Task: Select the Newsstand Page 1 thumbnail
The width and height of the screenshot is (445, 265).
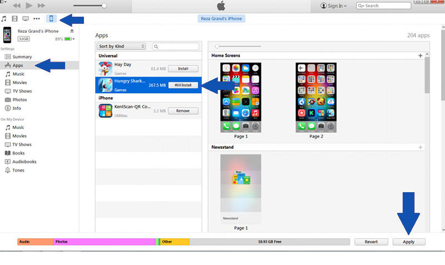Action: 241,189
